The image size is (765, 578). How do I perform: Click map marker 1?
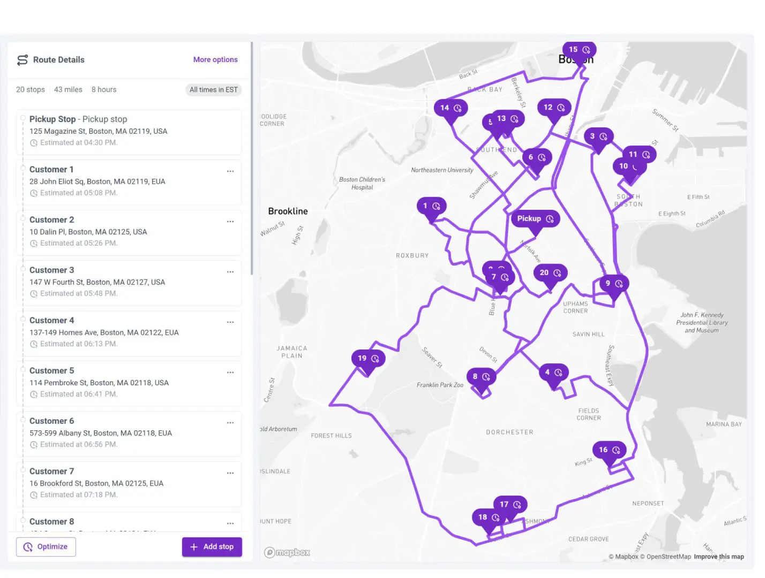(x=431, y=206)
